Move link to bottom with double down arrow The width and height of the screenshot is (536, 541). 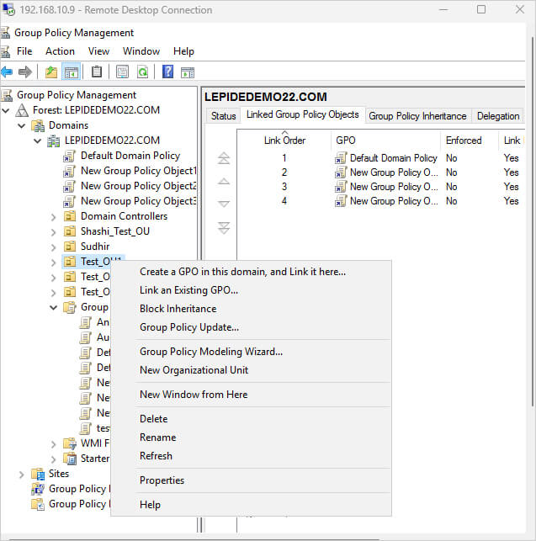coord(224,228)
